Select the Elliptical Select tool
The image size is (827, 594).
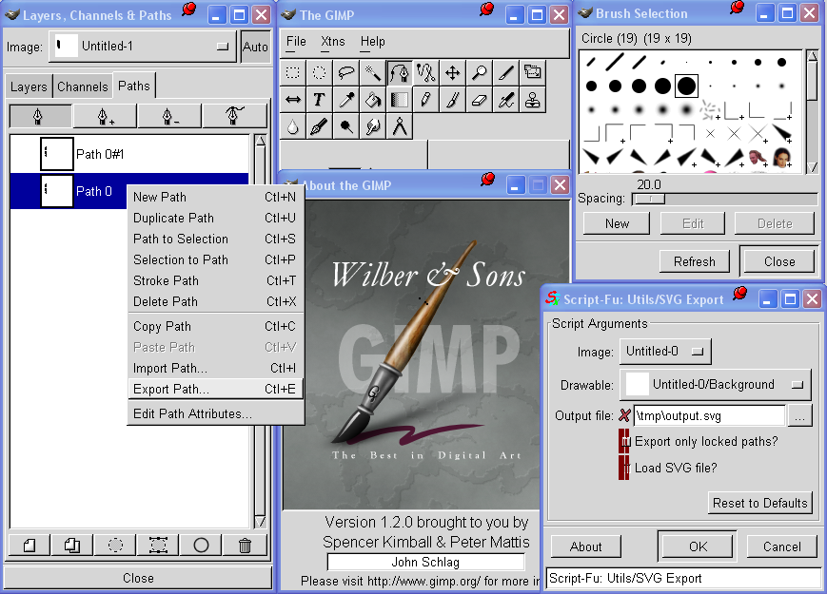click(x=319, y=72)
